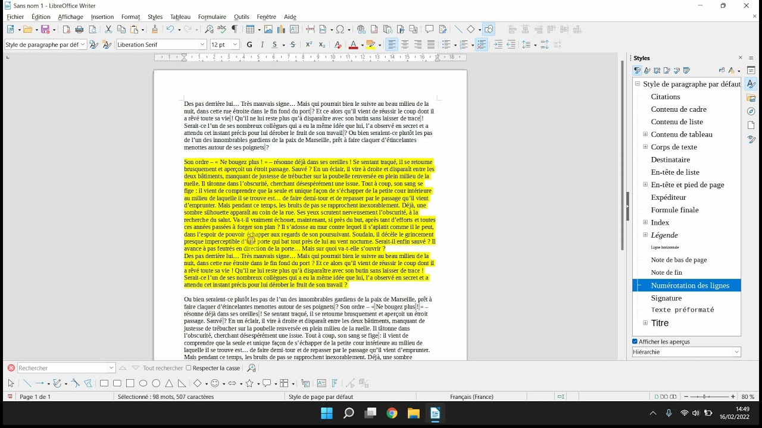Viewport: 762px width, 428px height.
Task: Open the paragraph style dropdown
Action: pyautogui.click(x=83, y=45)
